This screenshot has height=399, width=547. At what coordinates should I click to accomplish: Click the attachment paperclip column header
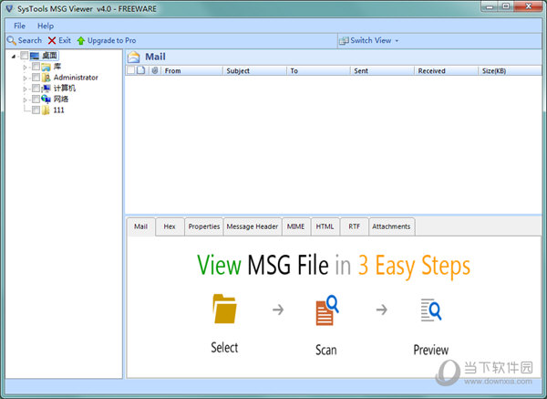click(x=155, y=70)
